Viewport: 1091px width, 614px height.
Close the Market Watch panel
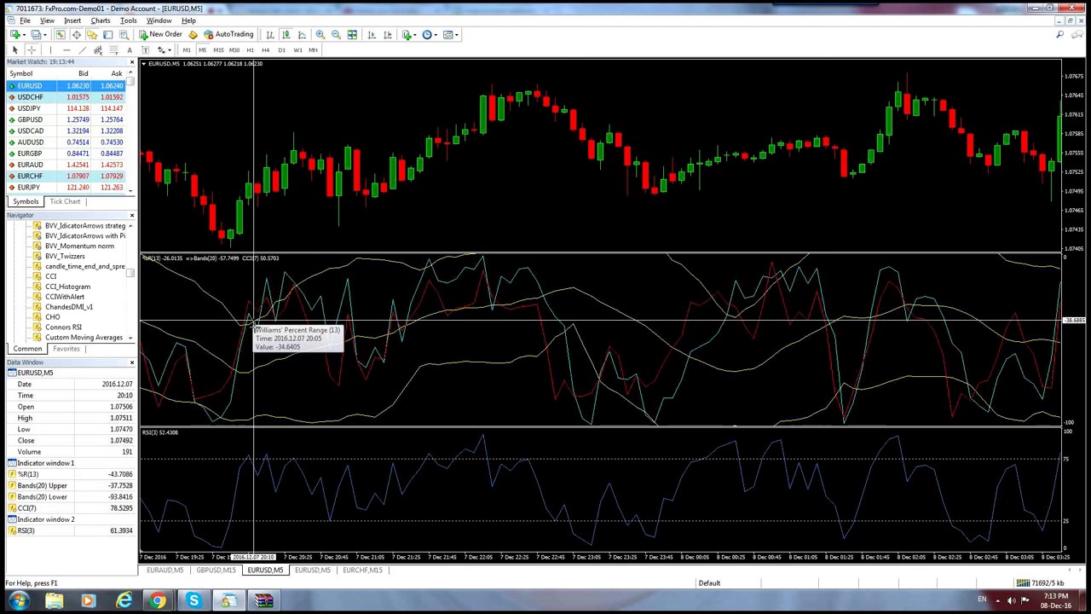pyautogui.click(x=131, y=62)
